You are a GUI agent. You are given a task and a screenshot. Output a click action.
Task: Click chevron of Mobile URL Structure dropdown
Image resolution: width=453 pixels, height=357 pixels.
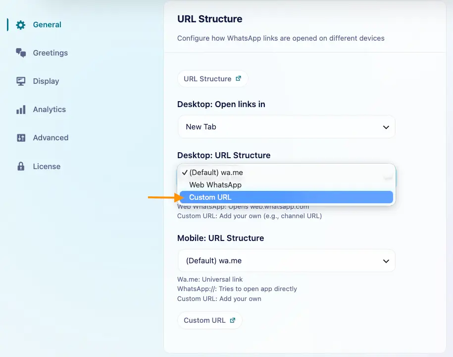386,261
